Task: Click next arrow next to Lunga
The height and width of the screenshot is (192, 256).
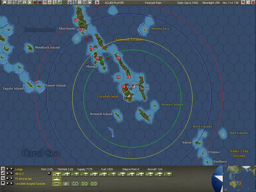Action: click(x=11, y=169)
